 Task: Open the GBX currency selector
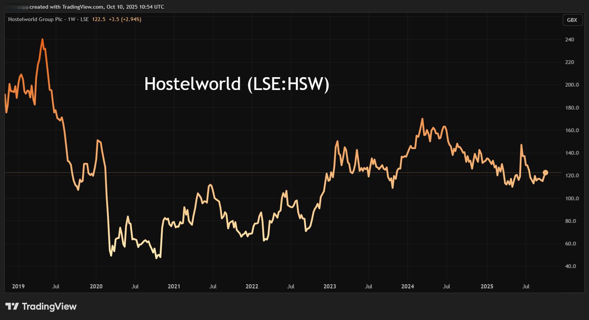coord(572,20)
